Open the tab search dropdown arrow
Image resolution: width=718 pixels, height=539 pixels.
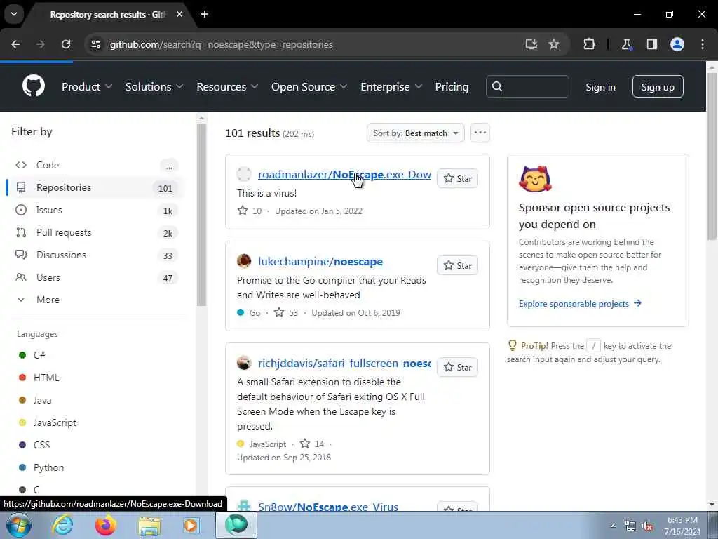(x=14, y=14)
